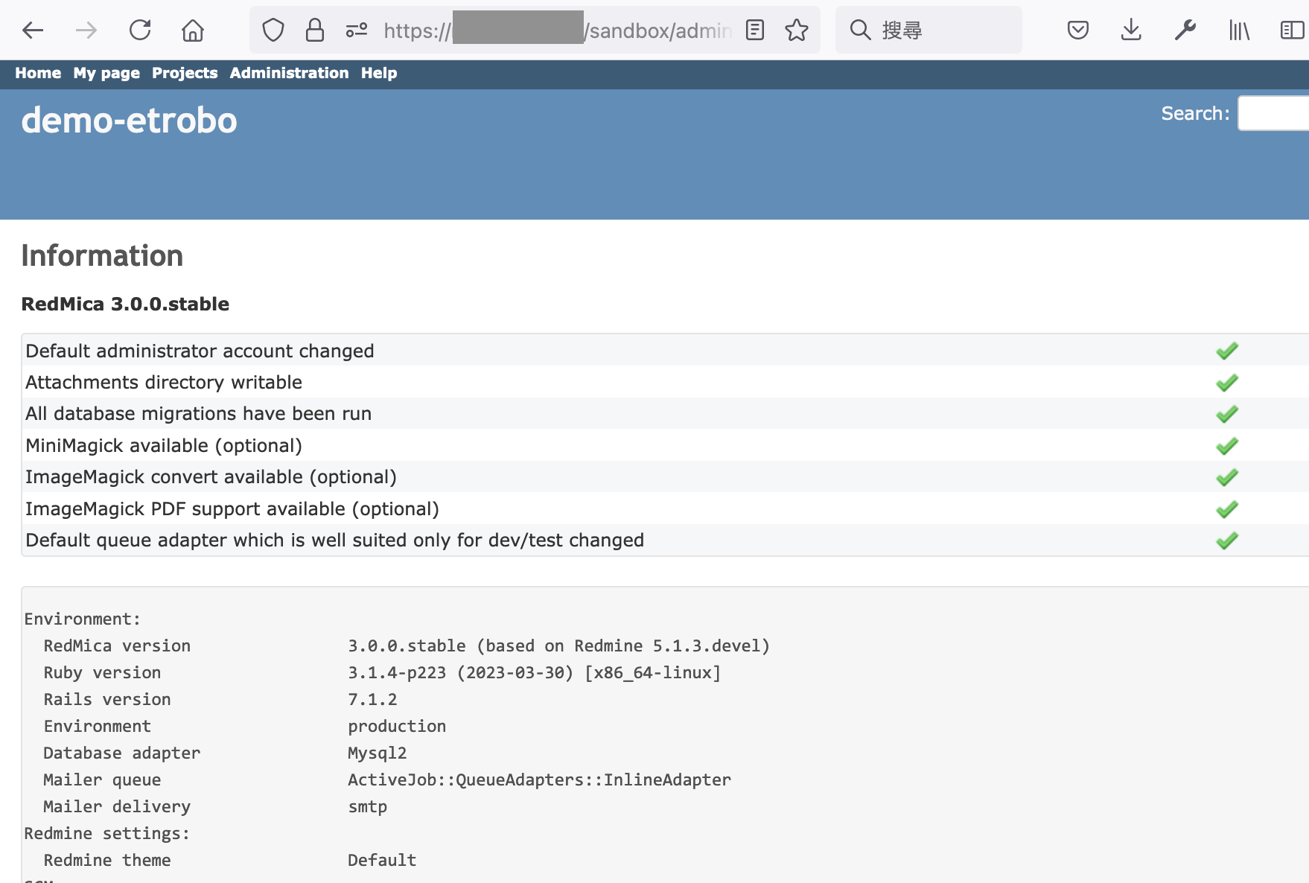The image size is (1309, 883).
Task: Open My page in top menu
Action: point(106,73)
